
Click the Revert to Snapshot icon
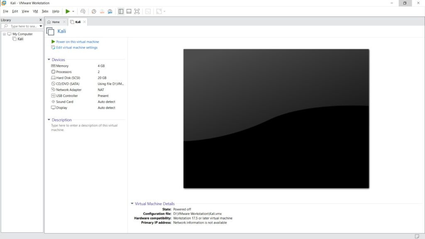(x=102, y=11)
